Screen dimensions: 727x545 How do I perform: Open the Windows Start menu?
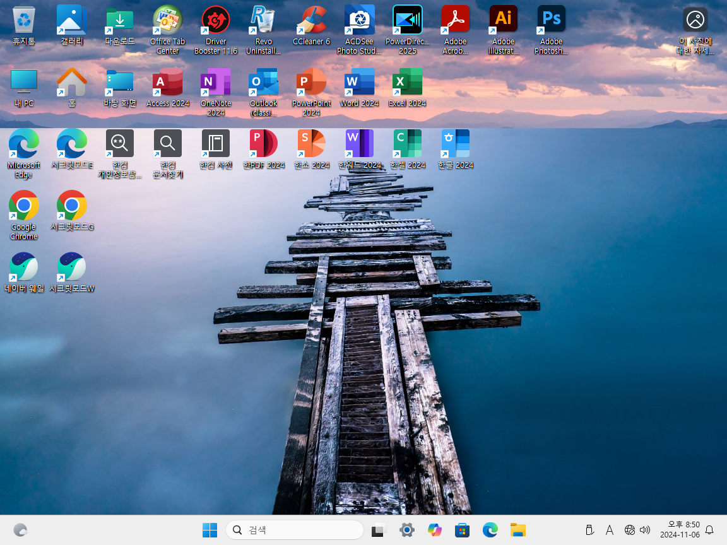(x=210, y=530)
